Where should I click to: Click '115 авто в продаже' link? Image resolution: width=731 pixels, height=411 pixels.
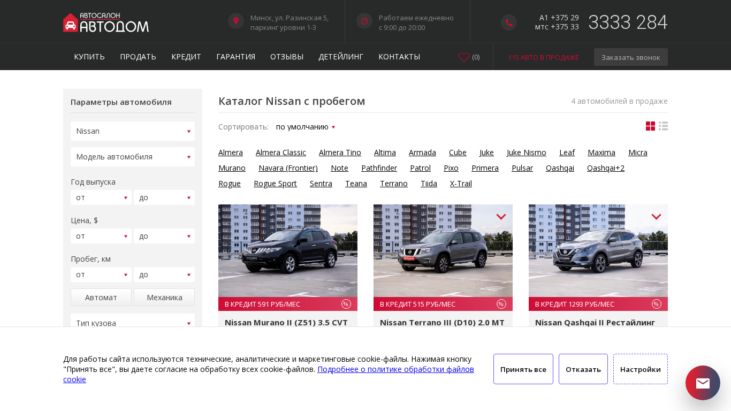point(544,57)
